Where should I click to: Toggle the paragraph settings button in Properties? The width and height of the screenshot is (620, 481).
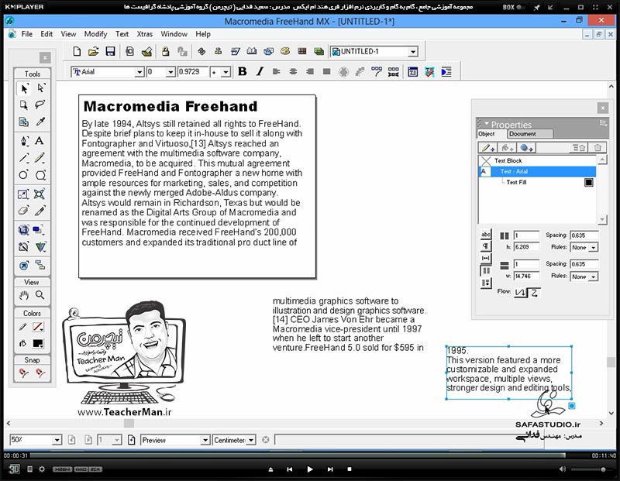486,246
